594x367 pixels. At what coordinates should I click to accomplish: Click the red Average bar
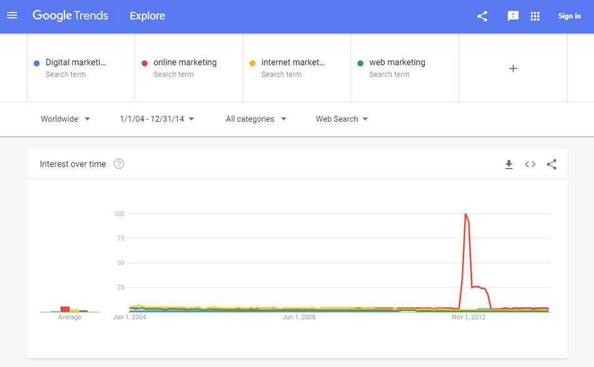[x=65, y=309]
